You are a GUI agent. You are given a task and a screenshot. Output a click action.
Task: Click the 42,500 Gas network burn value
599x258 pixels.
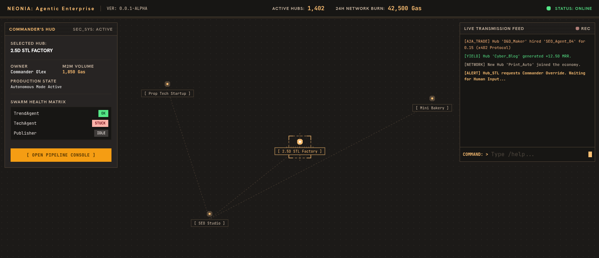click(x=405, y=8)
